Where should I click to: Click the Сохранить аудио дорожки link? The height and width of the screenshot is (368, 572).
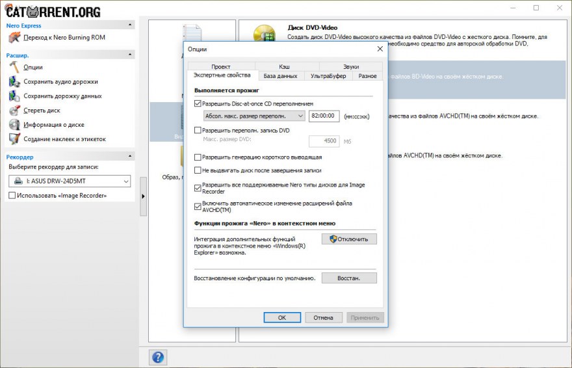(x=60, y=81)
